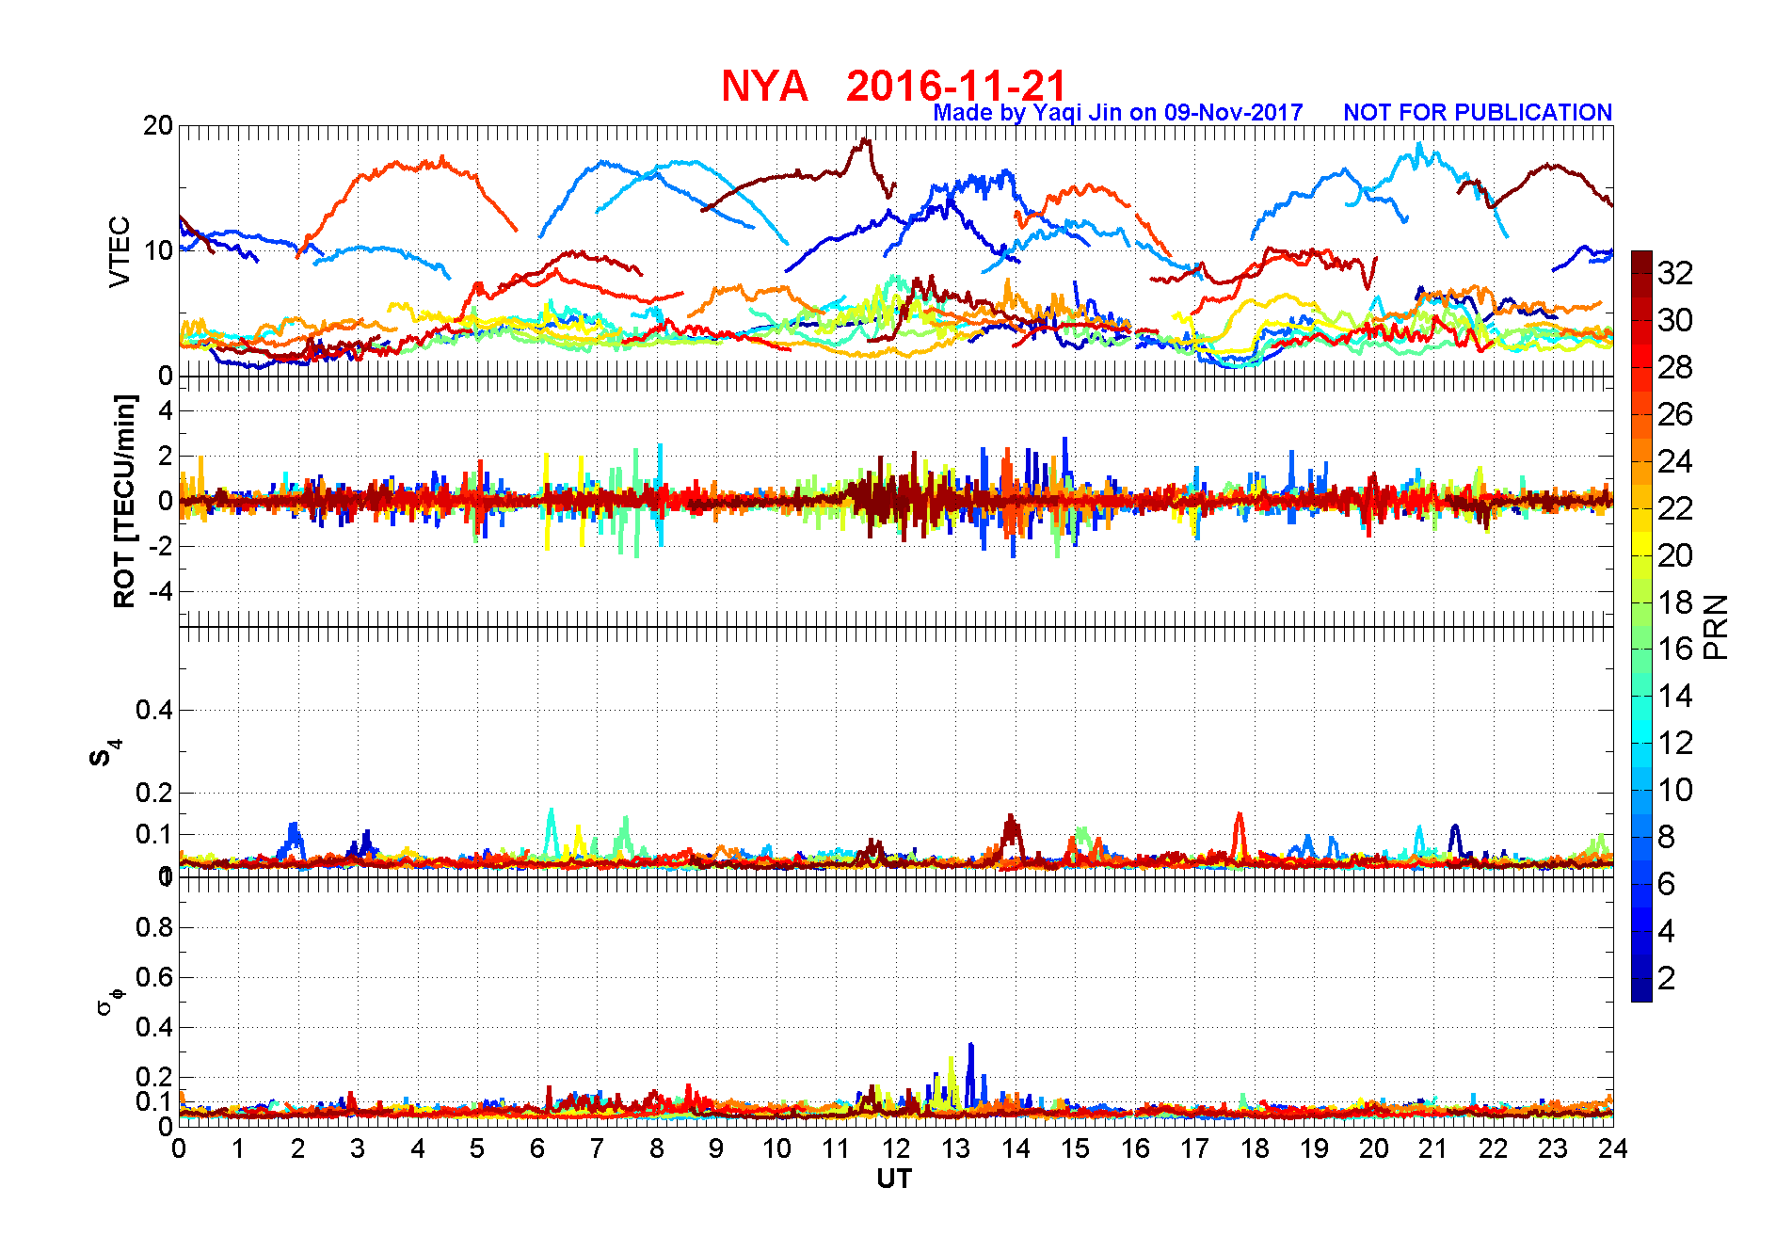
Task: Click the PRN colorbar label
Action: coord(1716,627)
